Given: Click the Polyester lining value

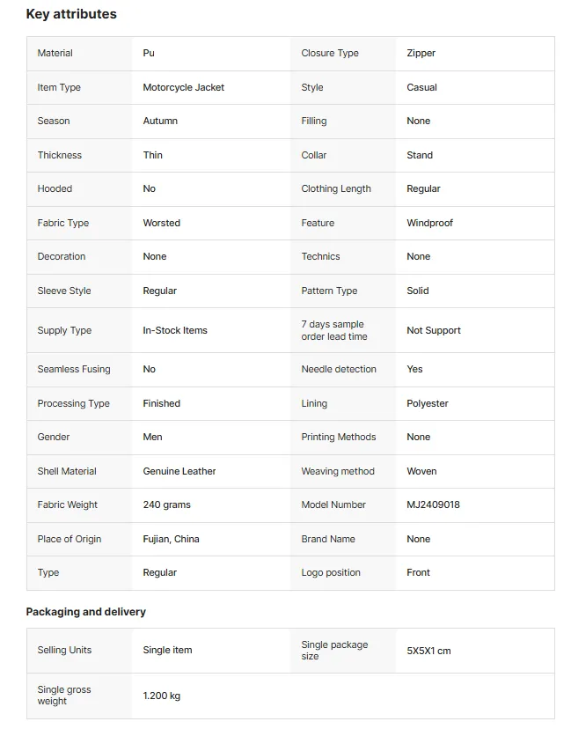Looking at the screenshot, I should [428, 403].
